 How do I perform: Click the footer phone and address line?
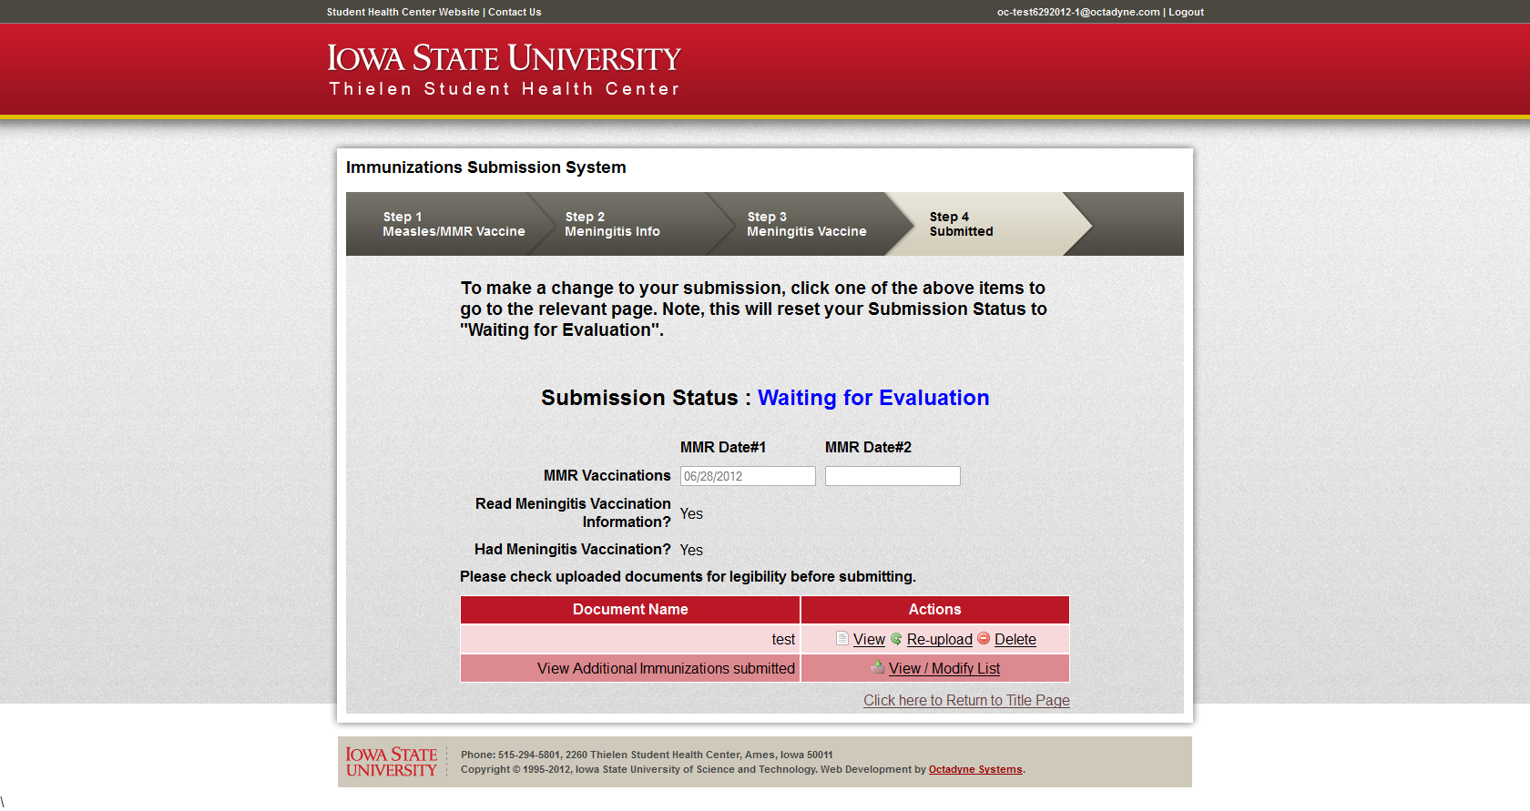647,755
